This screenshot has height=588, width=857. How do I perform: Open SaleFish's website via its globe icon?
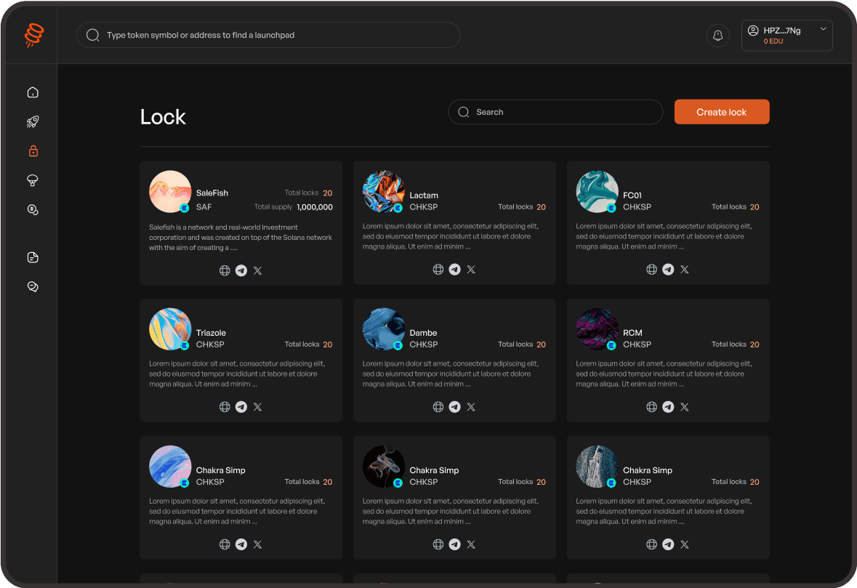(225, 270)
